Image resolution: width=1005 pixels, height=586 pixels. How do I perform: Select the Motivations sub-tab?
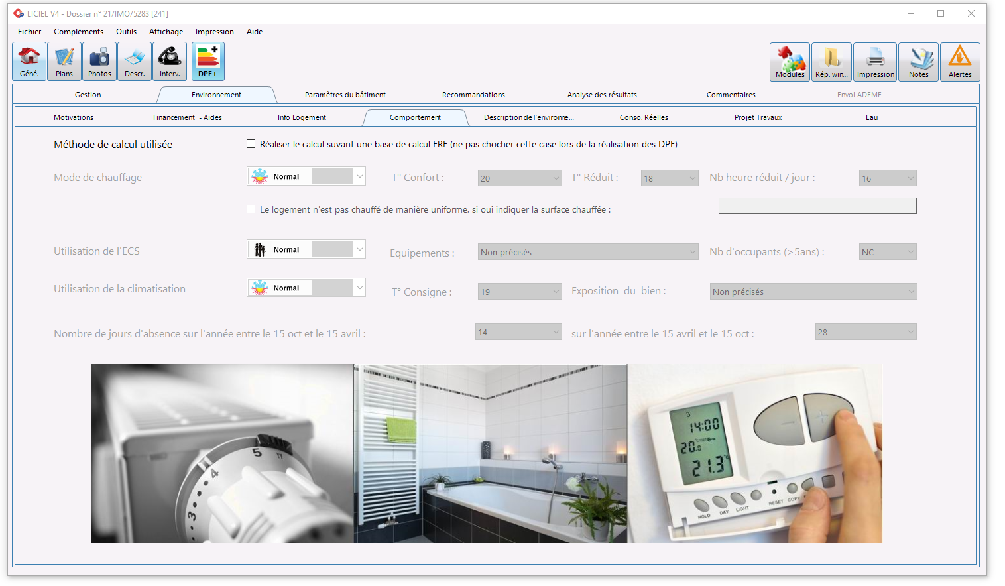point(74,117)
